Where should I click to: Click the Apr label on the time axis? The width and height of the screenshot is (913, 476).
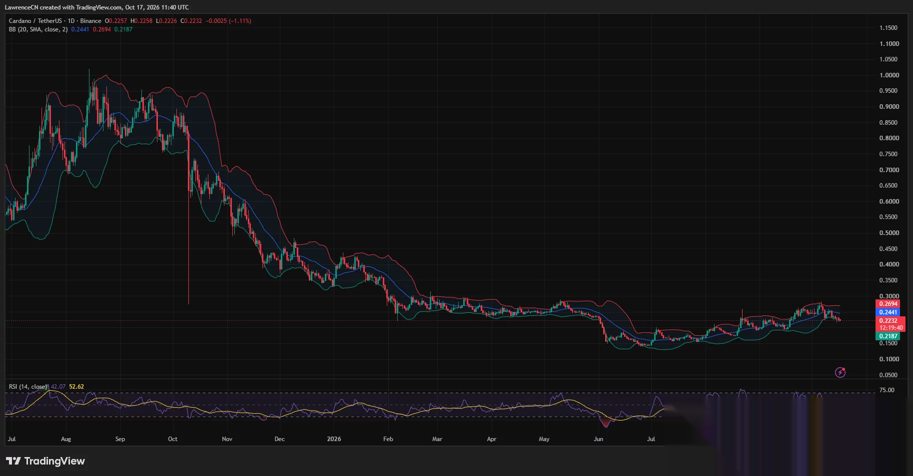tap(491, 439)
